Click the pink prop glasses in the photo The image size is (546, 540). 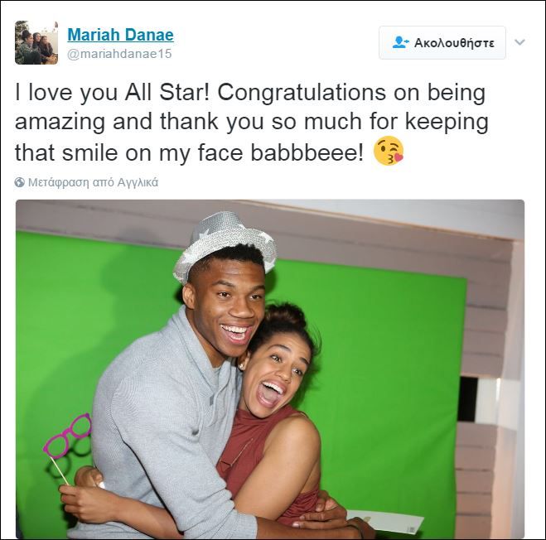tap(67, 435)
